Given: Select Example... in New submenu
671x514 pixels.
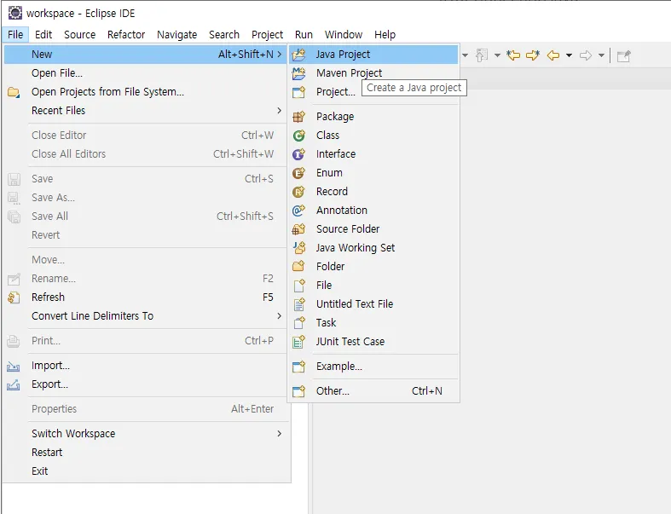Looking at the screenshot, I should tap(373, 367).
